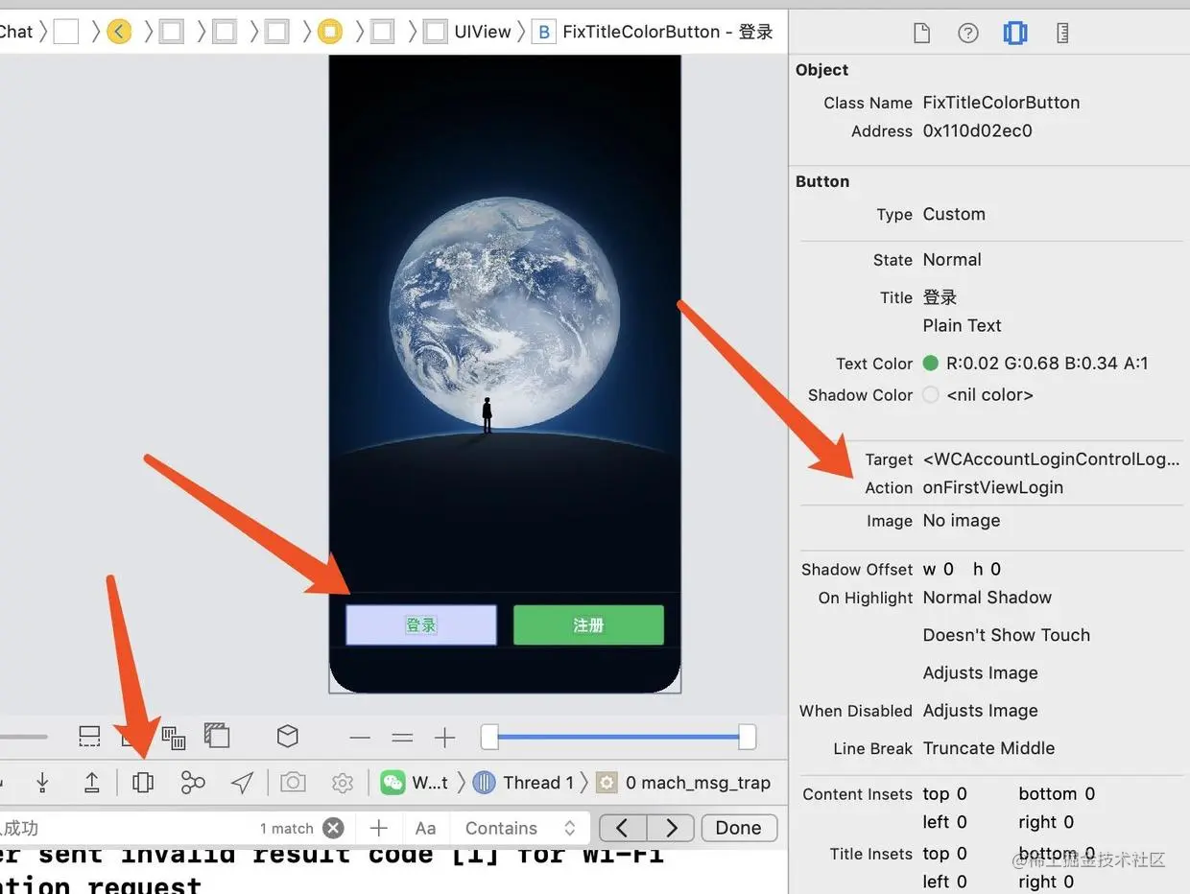Open the view mode layers icon
This screenshot has height=894, width=1190.
click(x=218, y=736)
